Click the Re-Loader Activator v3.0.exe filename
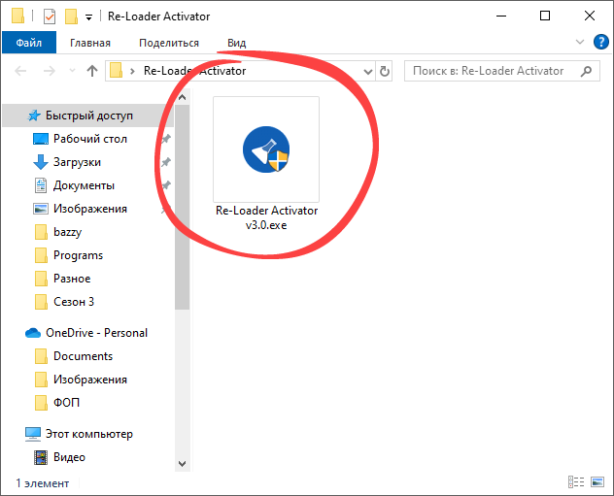This screenshot has height=496, width=614. [x=266, y=217]
